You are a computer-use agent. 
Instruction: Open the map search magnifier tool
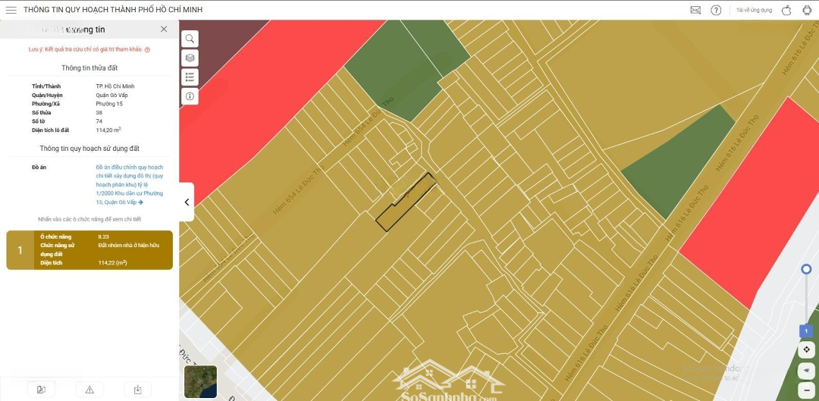pos(190,39)
